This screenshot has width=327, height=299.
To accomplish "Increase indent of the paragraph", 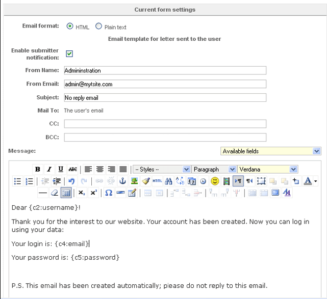I will coord(57,181).
